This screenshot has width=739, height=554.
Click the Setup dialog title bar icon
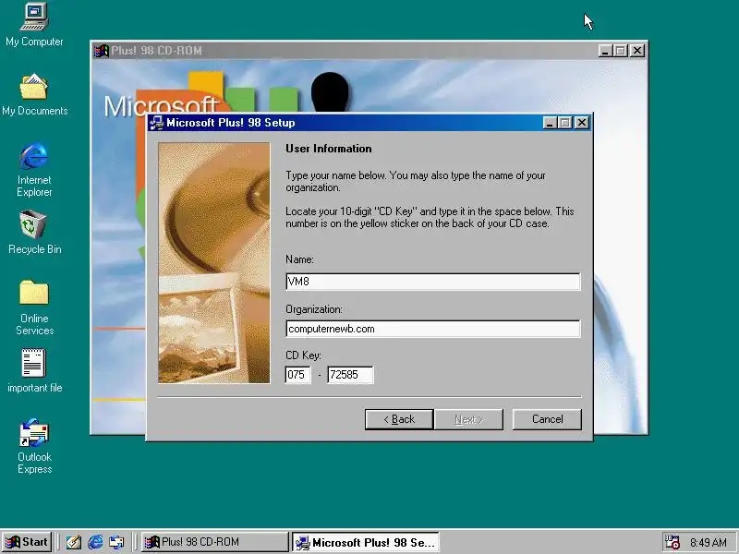pos(156,123)
